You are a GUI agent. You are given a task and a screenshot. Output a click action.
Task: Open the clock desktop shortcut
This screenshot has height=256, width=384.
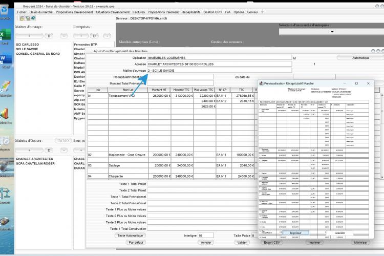point(5,142)
